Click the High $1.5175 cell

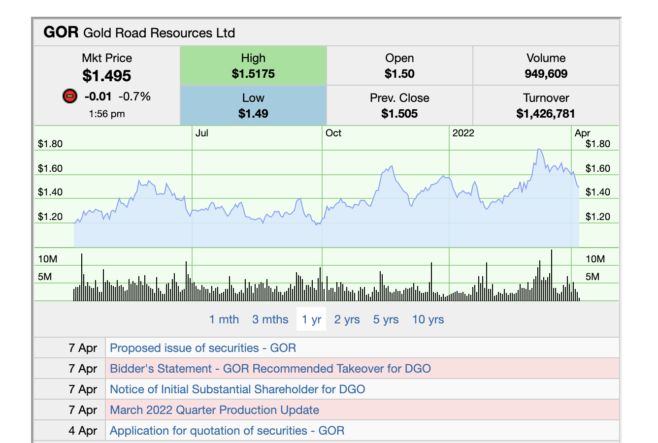click(253, 66)
